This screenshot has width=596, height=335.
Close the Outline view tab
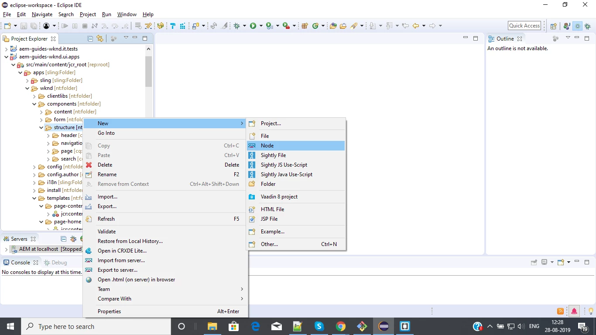click(x=519, y=39)
